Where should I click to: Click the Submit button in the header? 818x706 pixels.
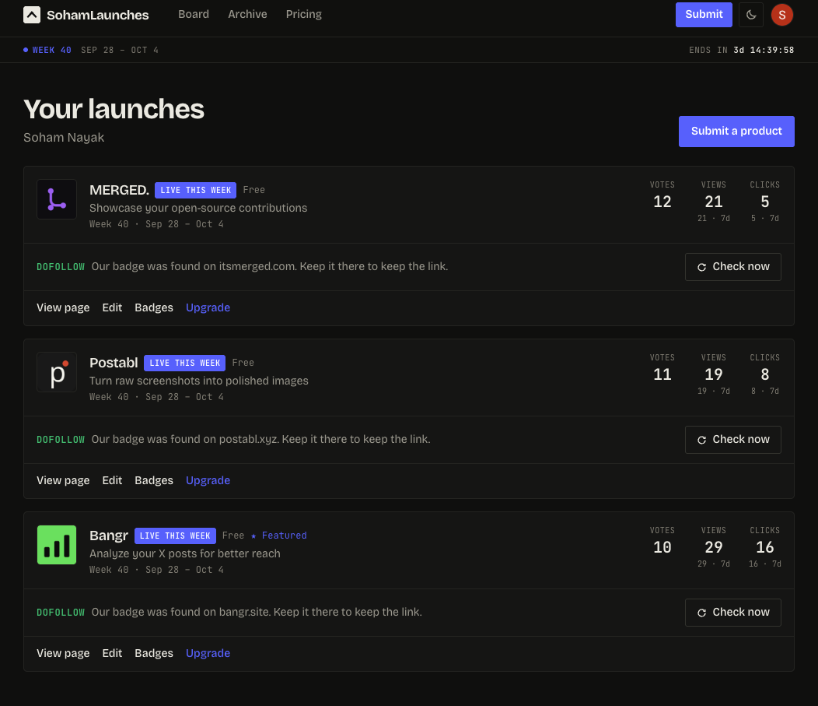pos(704,15)
